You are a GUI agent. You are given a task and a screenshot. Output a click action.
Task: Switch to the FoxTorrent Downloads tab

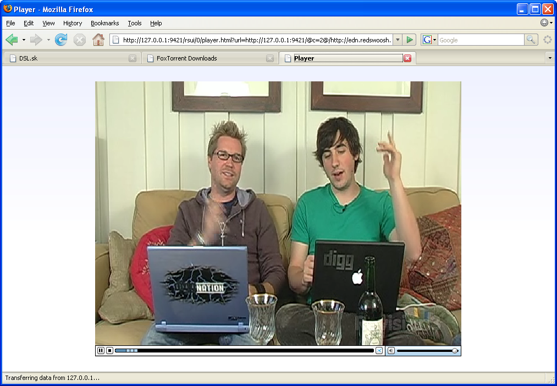tap(209, 58)
